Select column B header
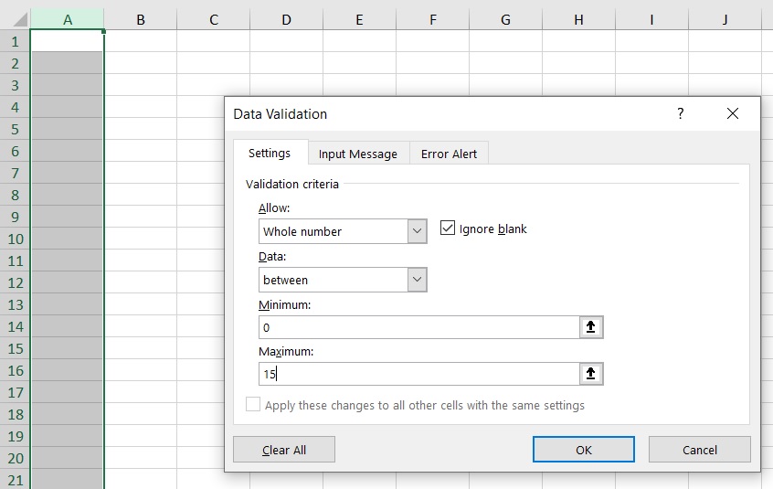Screen dimensions: 773x489 tap(141, 19)
